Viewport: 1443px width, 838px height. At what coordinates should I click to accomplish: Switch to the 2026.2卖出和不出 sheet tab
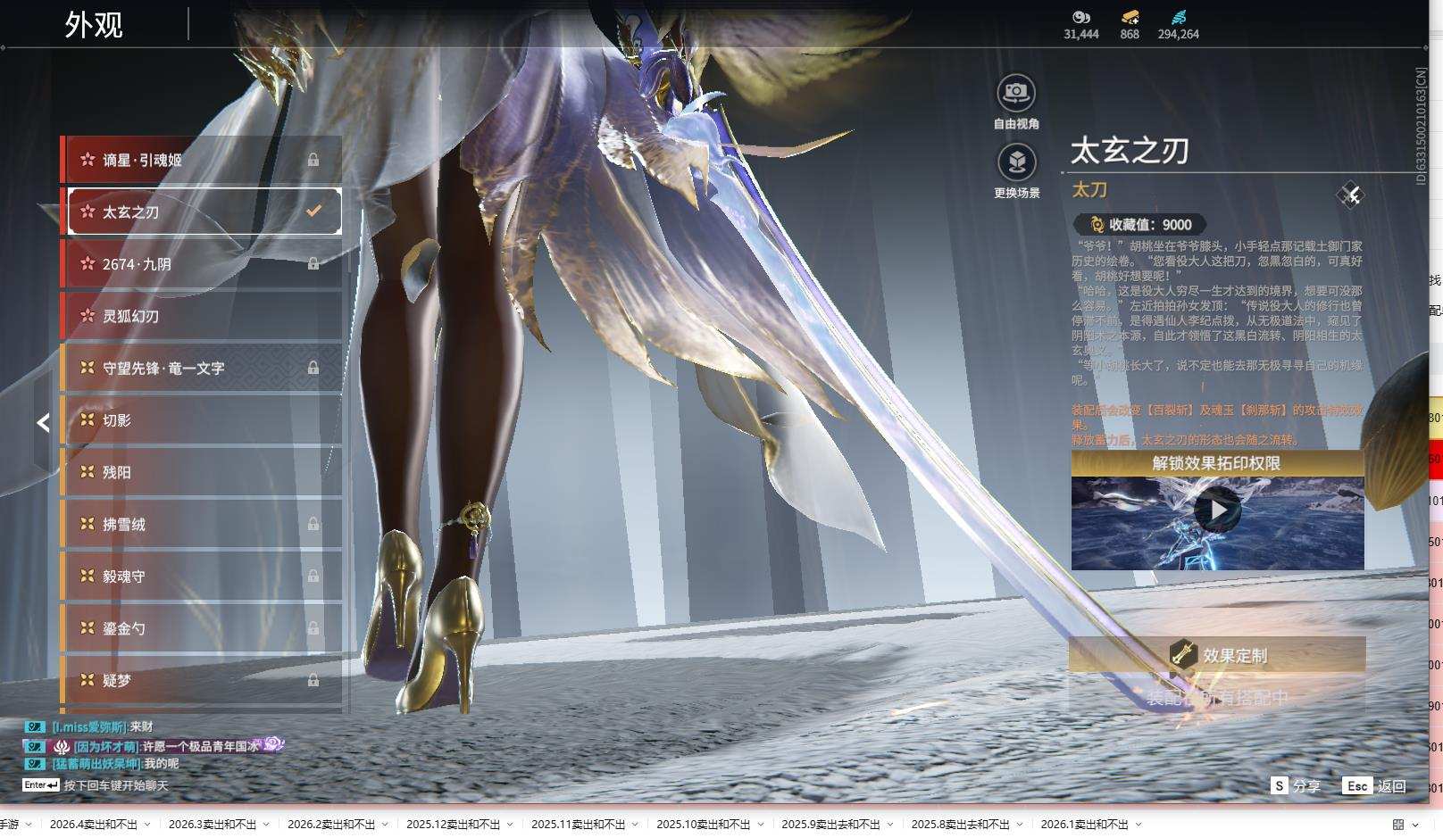click(x=331, y=825)
